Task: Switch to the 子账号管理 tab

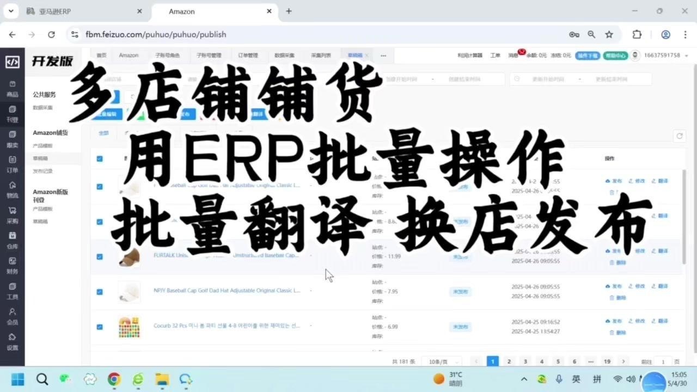Action: pyautogui.click(x=209, y=56)
